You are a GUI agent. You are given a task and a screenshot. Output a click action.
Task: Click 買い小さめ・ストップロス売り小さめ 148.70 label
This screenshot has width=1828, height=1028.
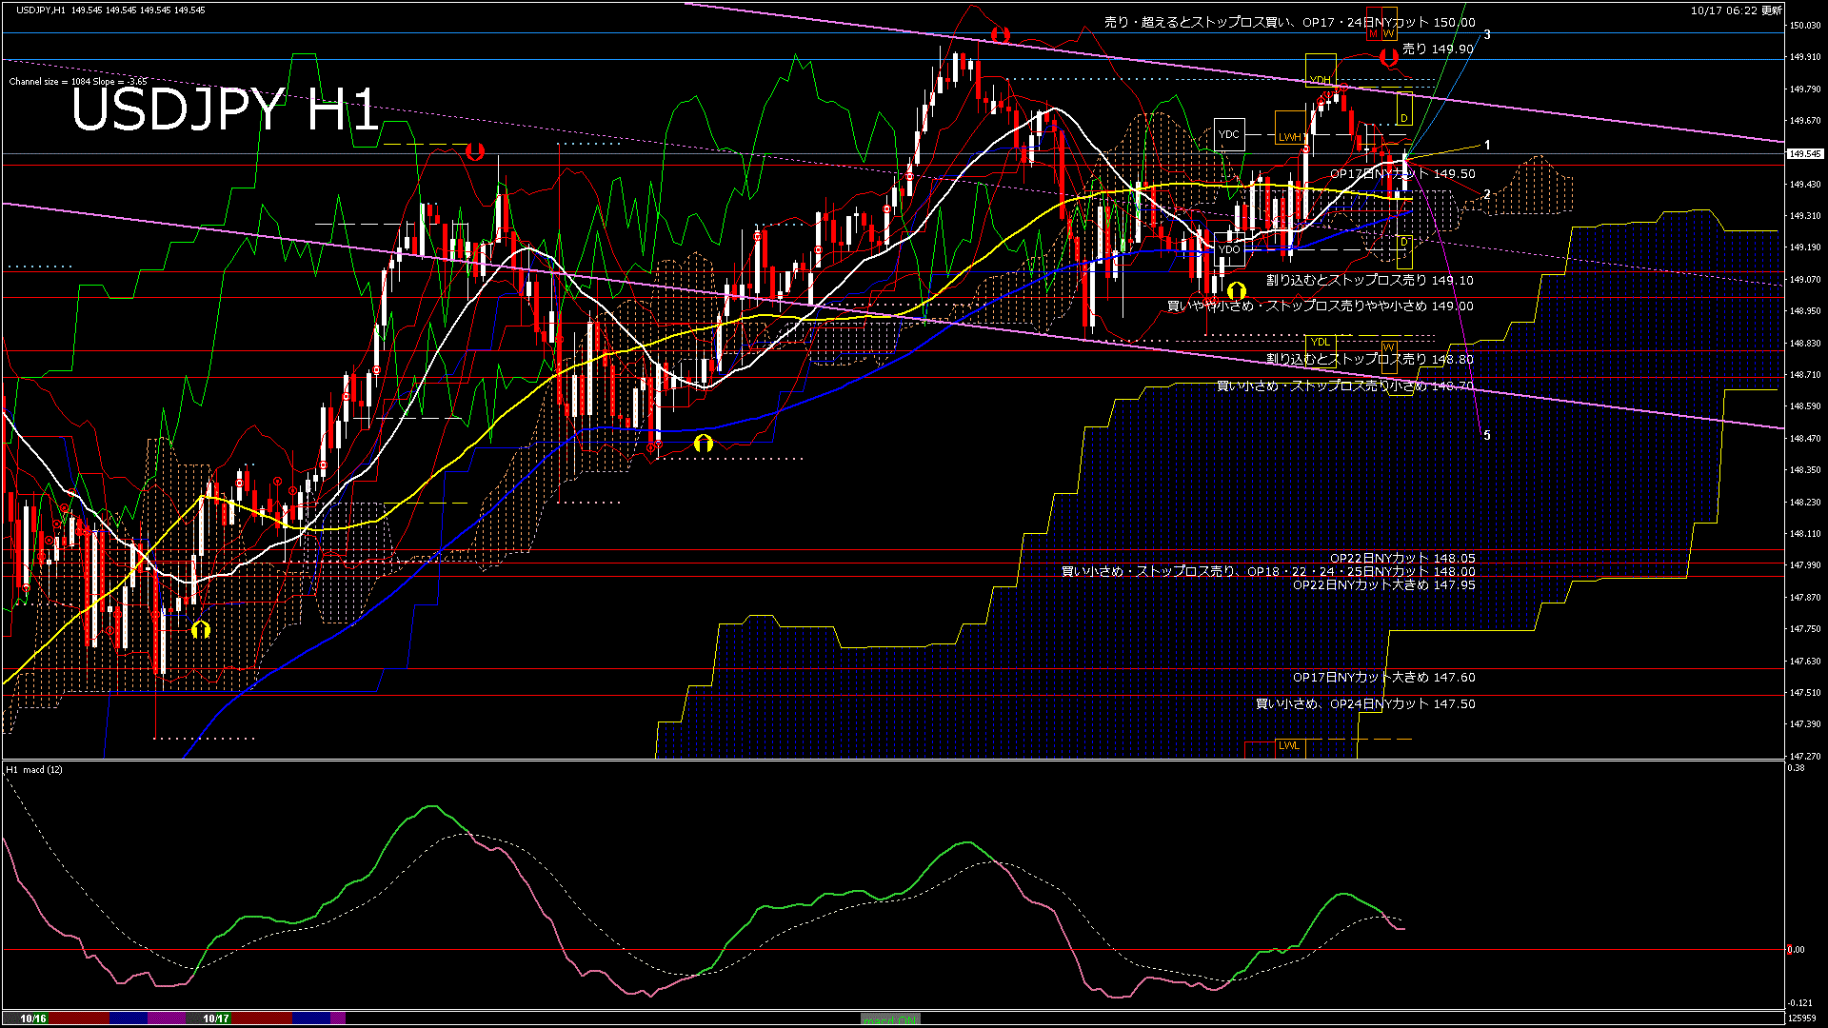1345,386
